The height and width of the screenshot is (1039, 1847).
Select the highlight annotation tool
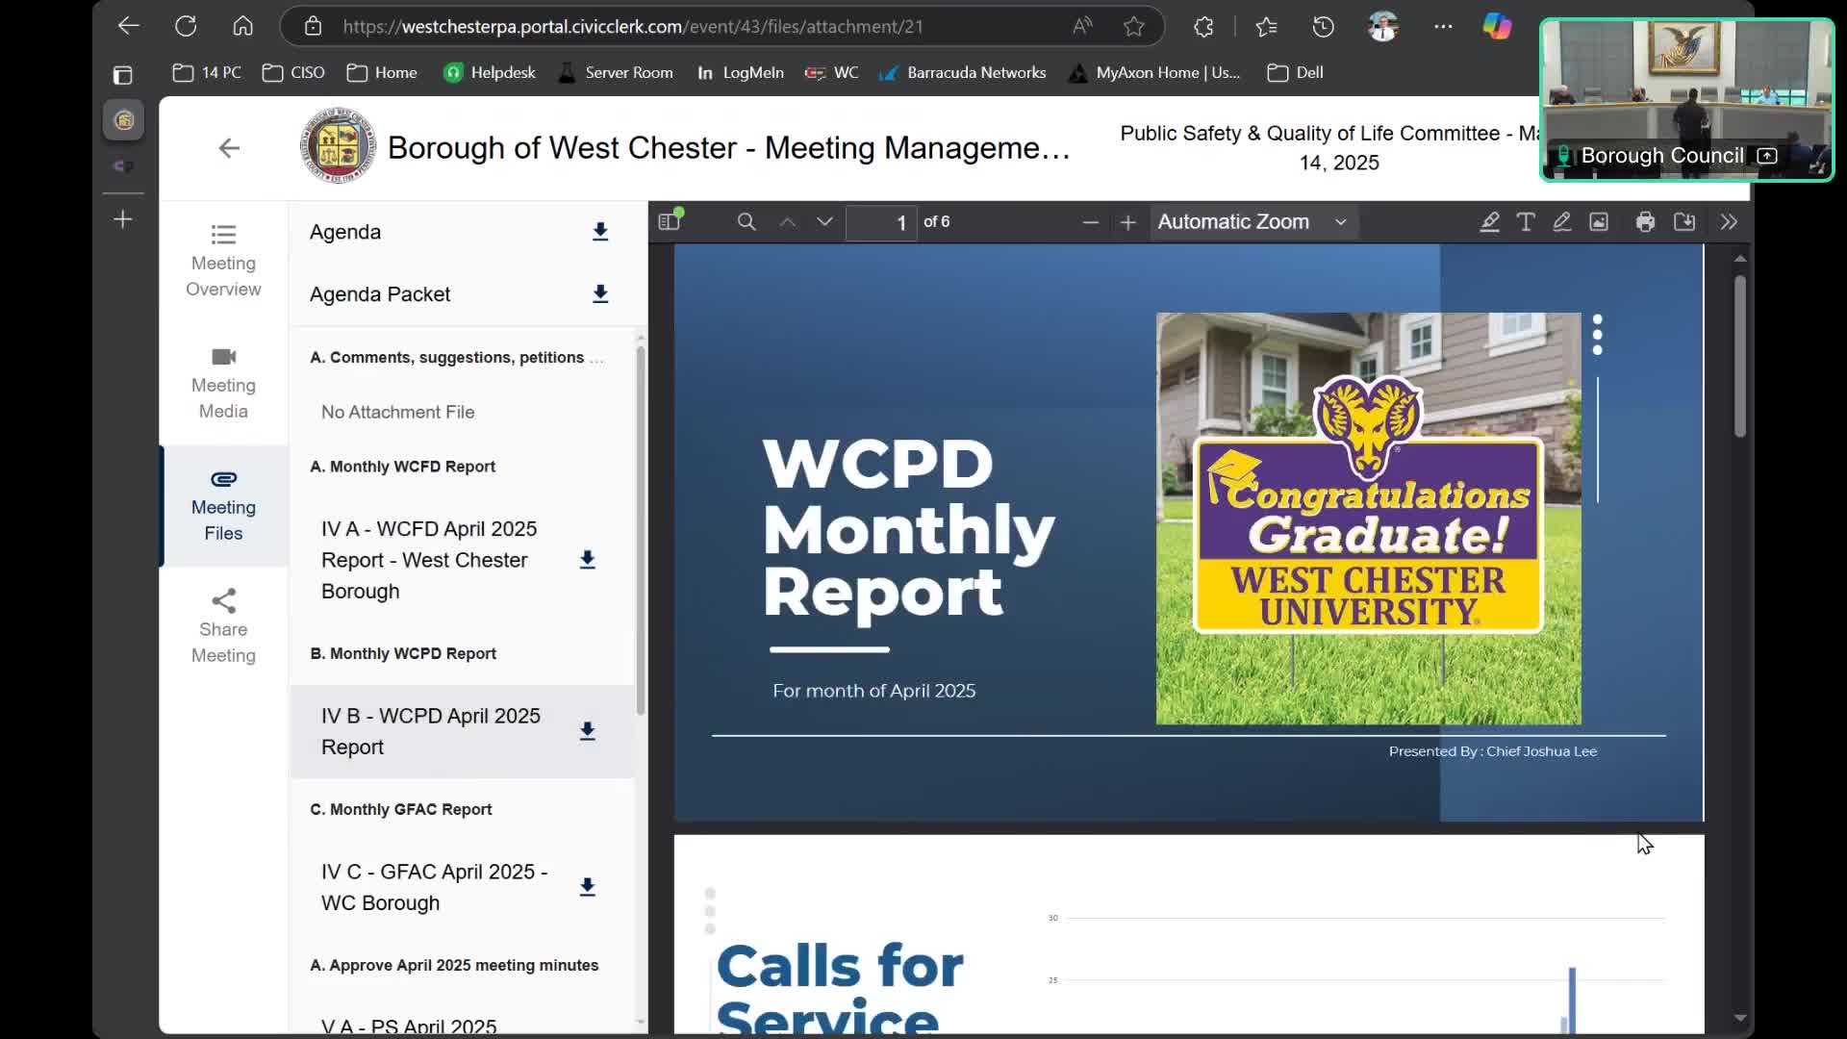(x=1489, y=222)
